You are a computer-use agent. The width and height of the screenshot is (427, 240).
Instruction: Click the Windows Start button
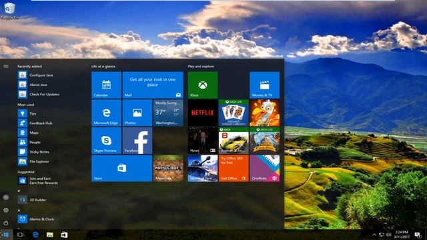click(6, 235)
